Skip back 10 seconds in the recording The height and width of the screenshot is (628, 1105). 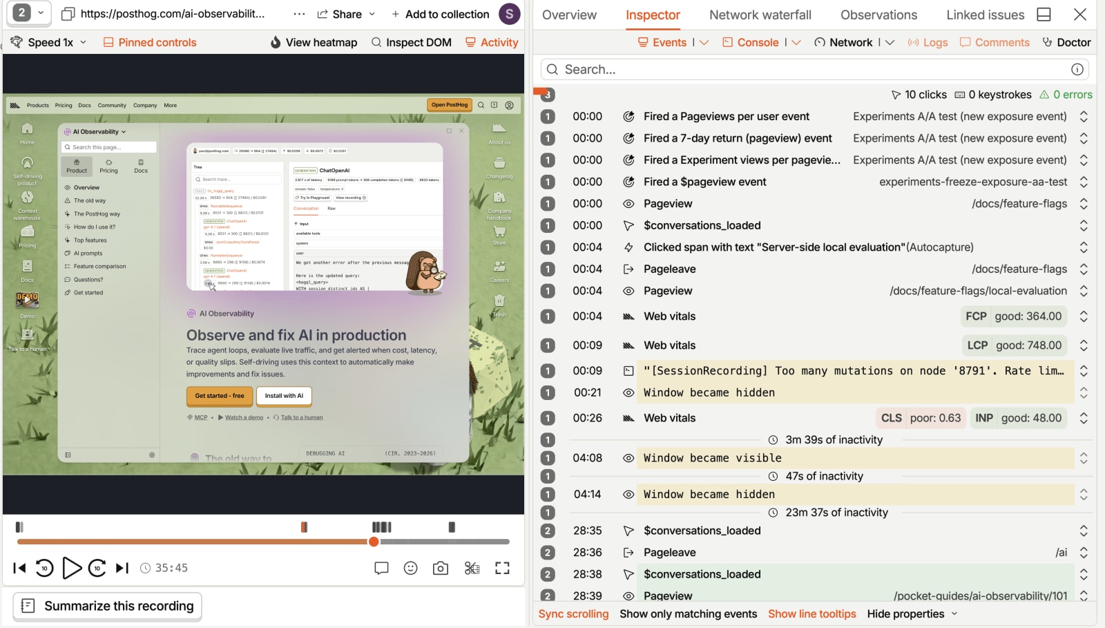pos(44,568)
